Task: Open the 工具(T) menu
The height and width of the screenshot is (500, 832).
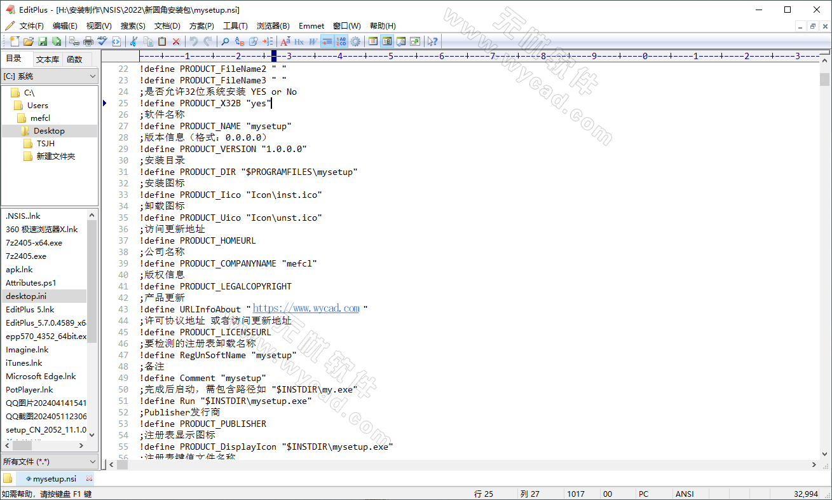Action: point(236,26)
